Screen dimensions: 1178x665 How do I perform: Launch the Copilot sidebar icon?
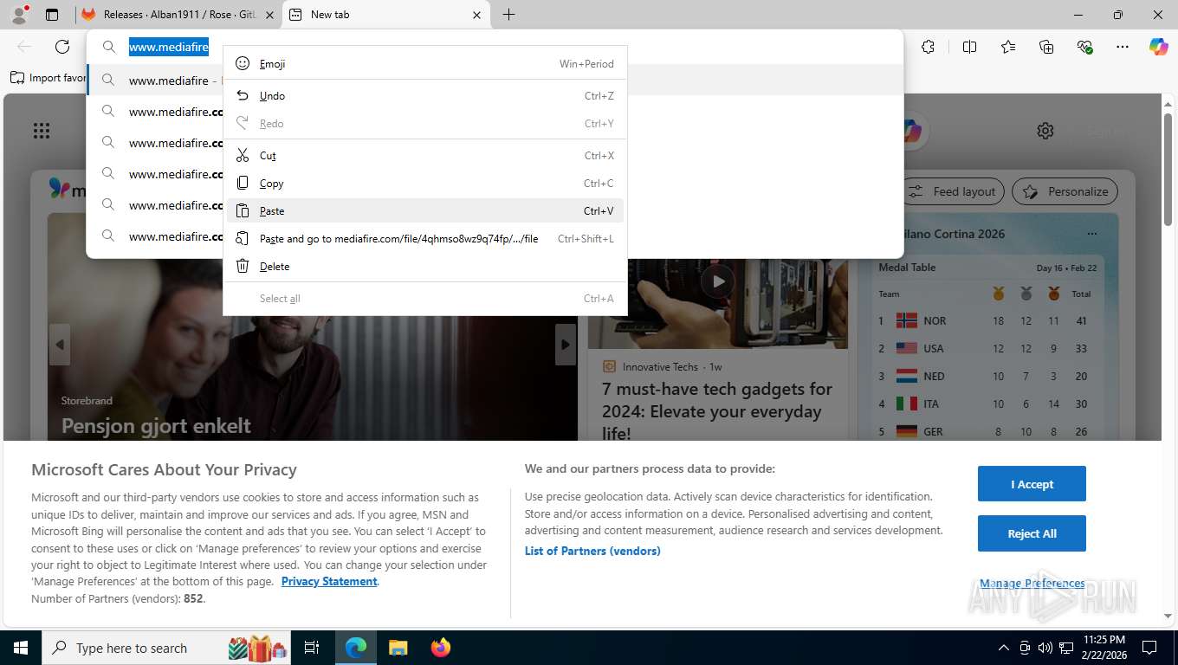[x=1159, y=47]
